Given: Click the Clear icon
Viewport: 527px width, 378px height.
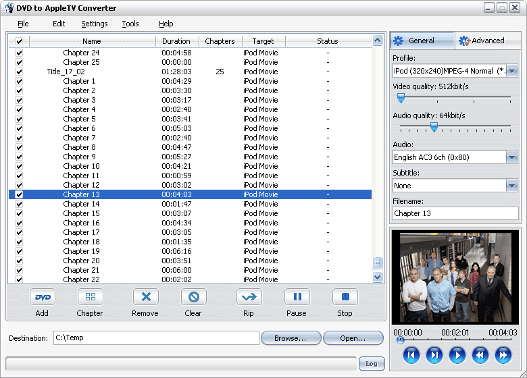Looking at the screenshot, I should 194,297.
